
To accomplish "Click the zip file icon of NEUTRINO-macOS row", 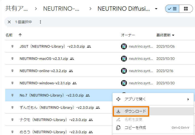I will pyautogui.click(x=12, y=59).
